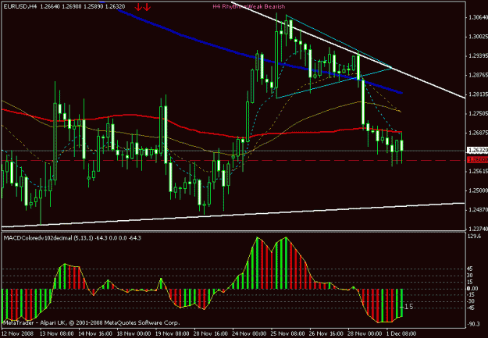Screen dimensions: 488x338
Task: Click the 1.23740 price axis label
Action: [x=478, y=229]
